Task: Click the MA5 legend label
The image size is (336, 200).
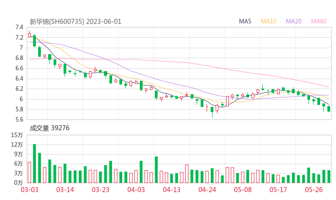Action: click(245, 21)
